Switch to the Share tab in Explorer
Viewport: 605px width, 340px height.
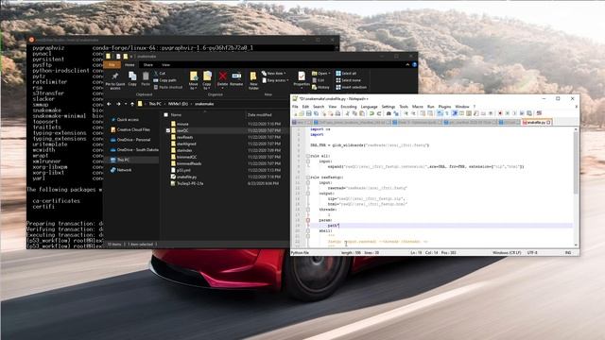tap(148, 65)
